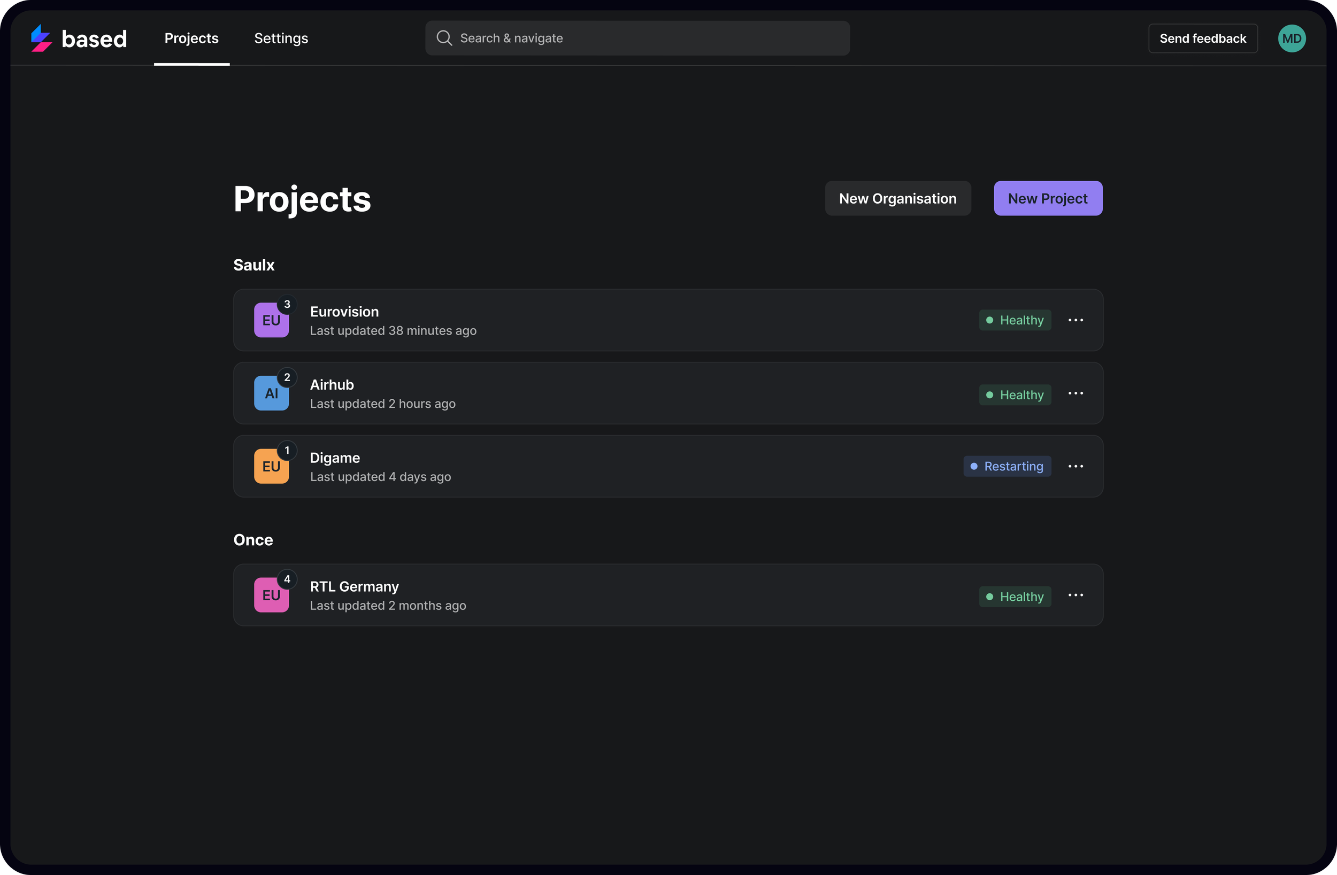This screenshot has width=1337, height=875.
Task: Click the based logo icon
Action: point(41,38)
